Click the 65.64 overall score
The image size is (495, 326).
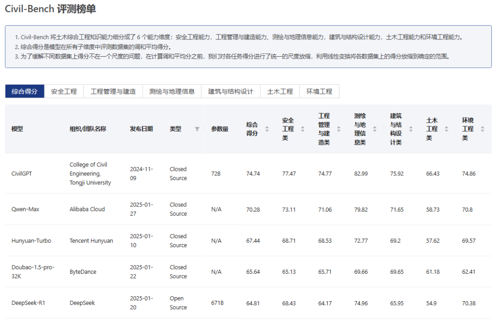(x=253, y=272)
